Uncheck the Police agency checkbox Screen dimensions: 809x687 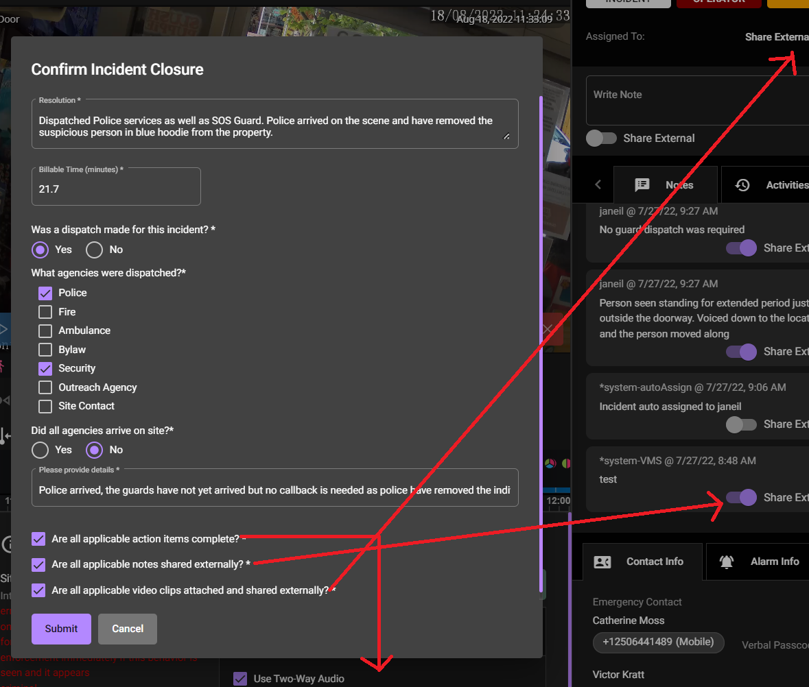pos(45,293)
